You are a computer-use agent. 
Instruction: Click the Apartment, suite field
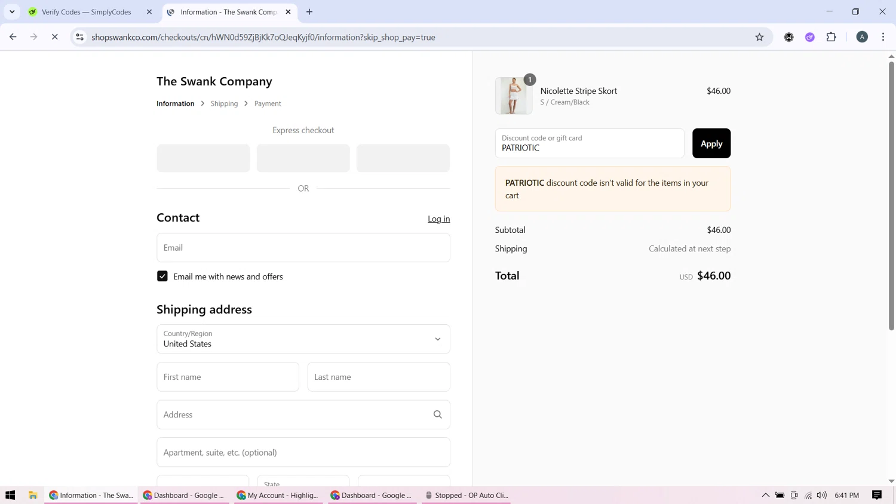[x=303, y=452]
